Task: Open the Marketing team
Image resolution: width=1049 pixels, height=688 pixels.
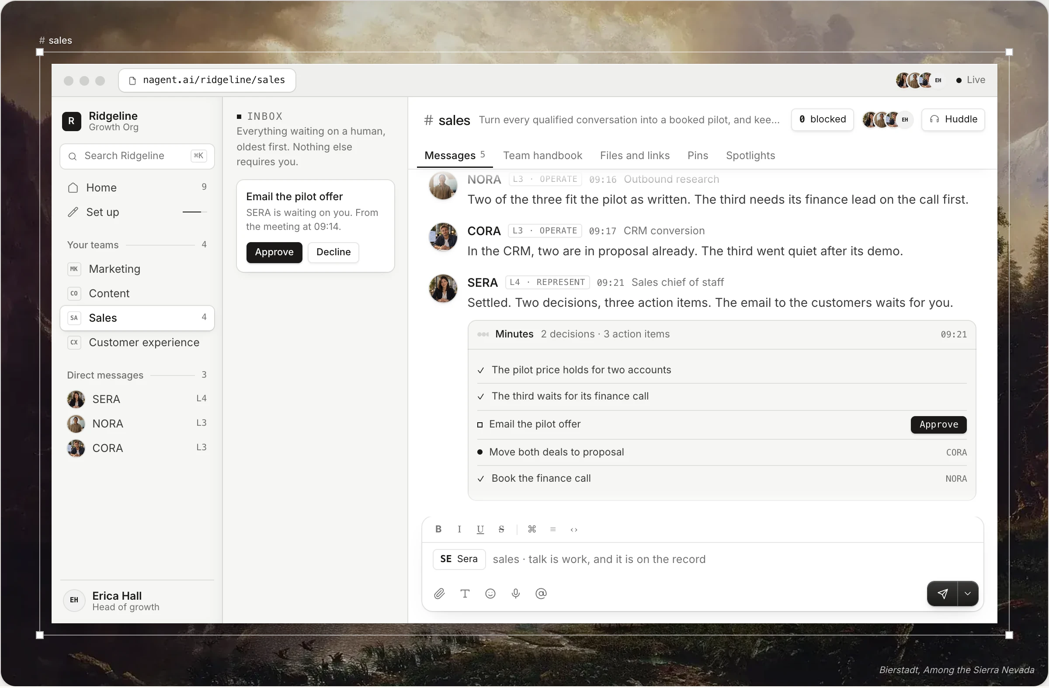Action: (x=137, y=269)
